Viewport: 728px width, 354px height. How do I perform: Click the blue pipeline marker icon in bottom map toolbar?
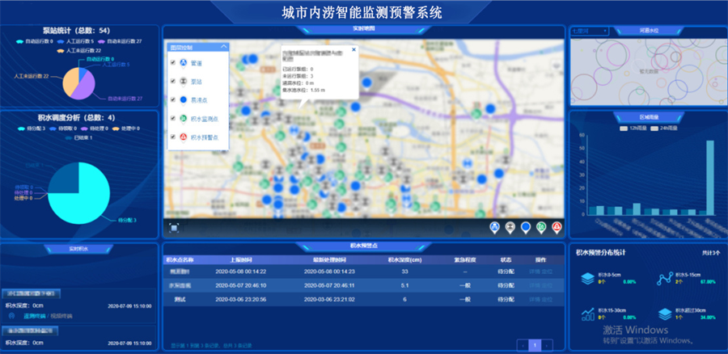[495, 227]
